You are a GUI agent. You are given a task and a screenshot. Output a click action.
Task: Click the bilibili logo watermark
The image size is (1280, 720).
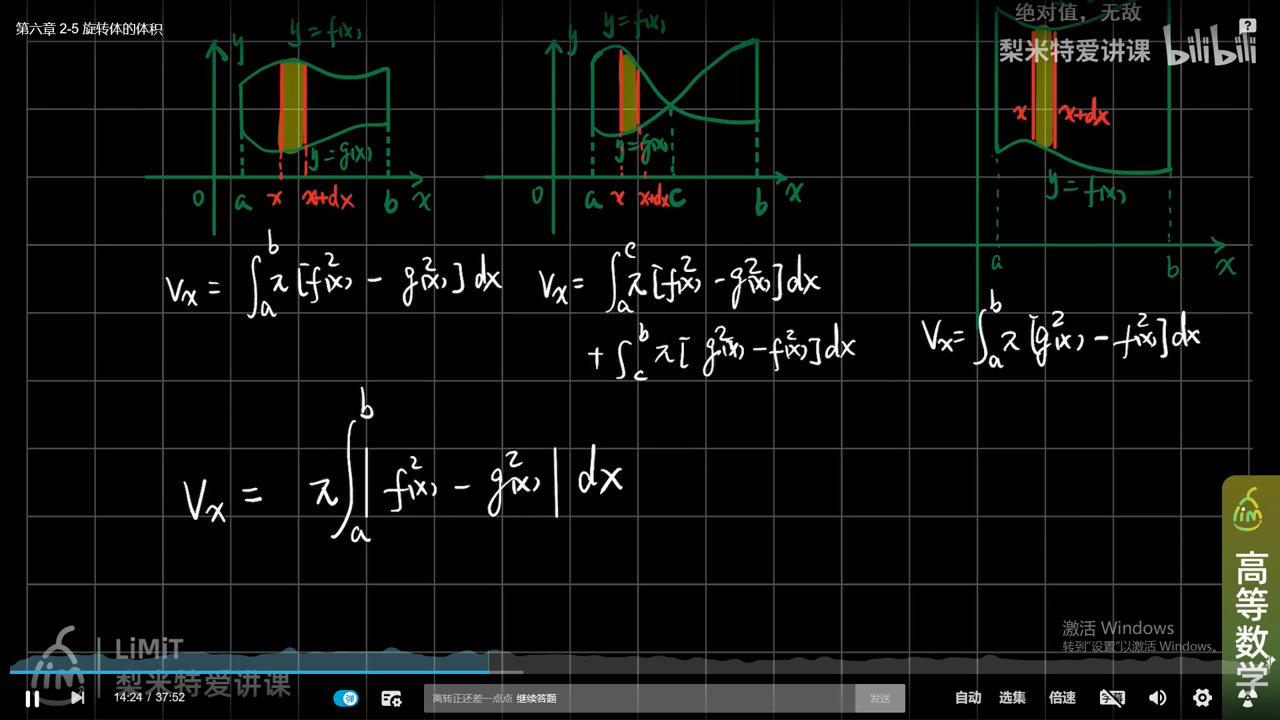click(x=1210, y=47)
